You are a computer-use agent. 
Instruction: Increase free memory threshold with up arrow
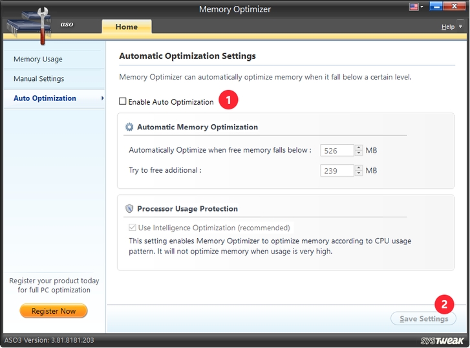pyautogui.click(x=359, y=147)
